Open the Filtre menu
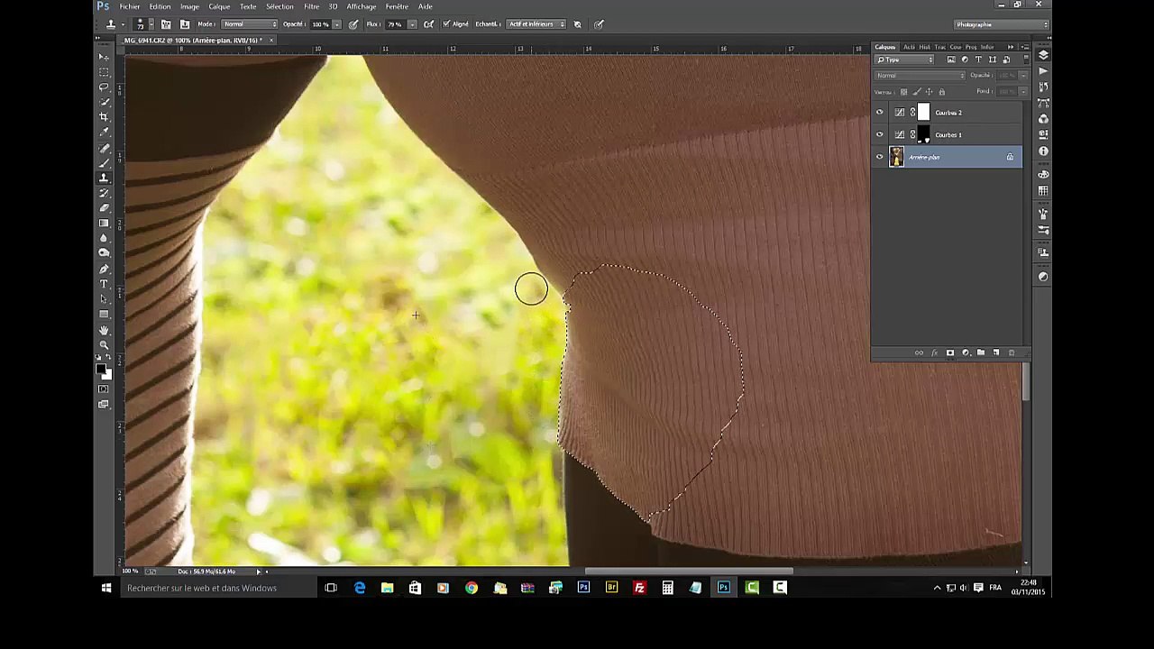Viewport: 1154px width, 649px height. pyautogui.click(x=311, y=6)
